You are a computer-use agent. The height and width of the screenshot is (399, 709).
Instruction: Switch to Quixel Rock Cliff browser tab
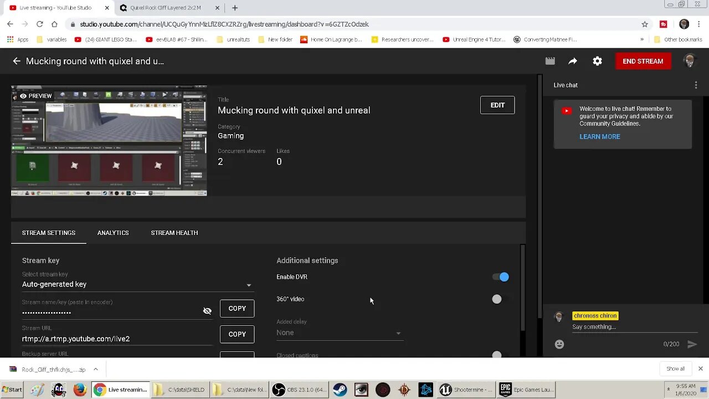pyautogui.click(x=166, y=8)
